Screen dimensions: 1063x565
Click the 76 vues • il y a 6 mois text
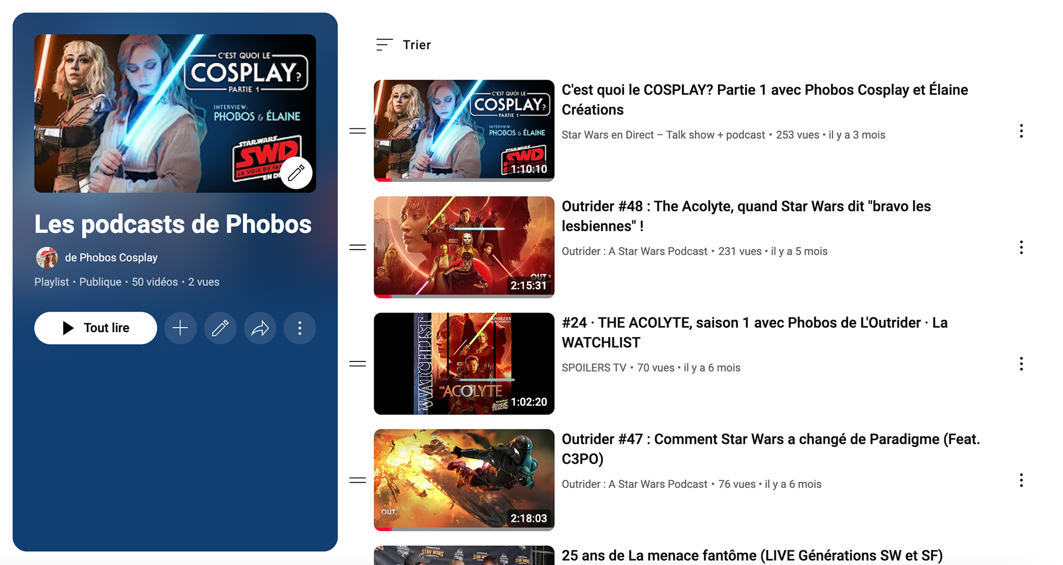[x=770, y=484]
